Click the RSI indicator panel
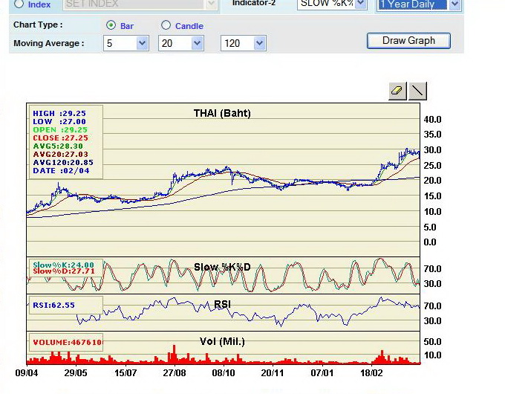Image resolution: width=505 pixels, height=394 pixels. click(x=224, y=312)
